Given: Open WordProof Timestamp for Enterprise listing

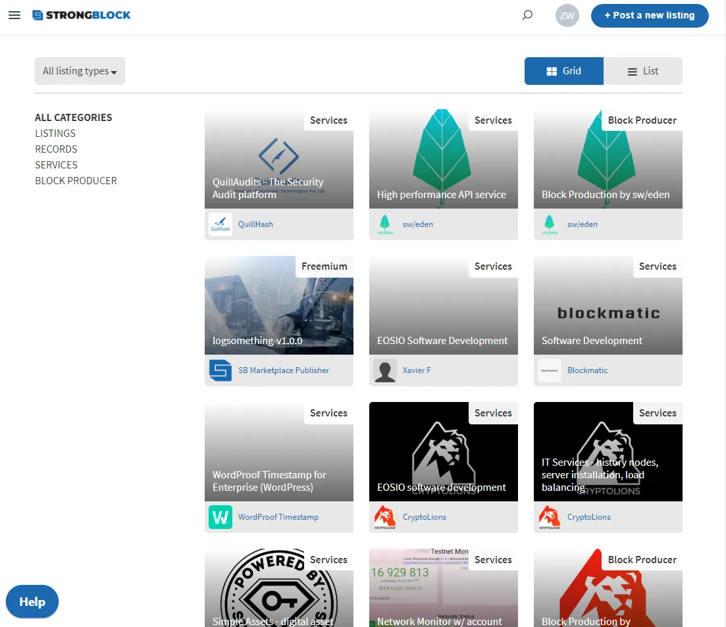Looking at the screenshot, I should [x=278, y=451].
